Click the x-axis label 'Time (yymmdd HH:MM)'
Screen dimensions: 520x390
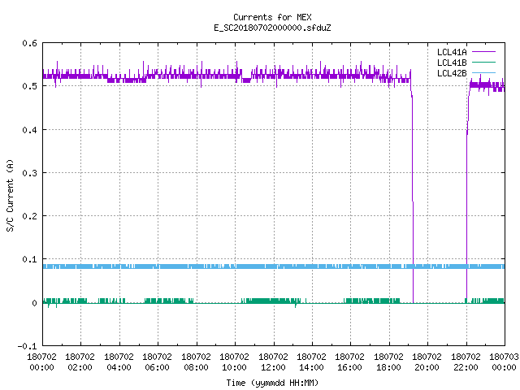coord(272,383)
